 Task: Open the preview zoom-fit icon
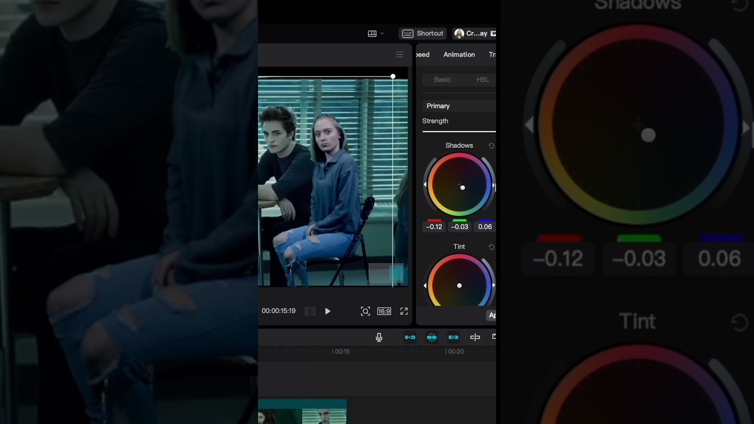pos(365,311)
